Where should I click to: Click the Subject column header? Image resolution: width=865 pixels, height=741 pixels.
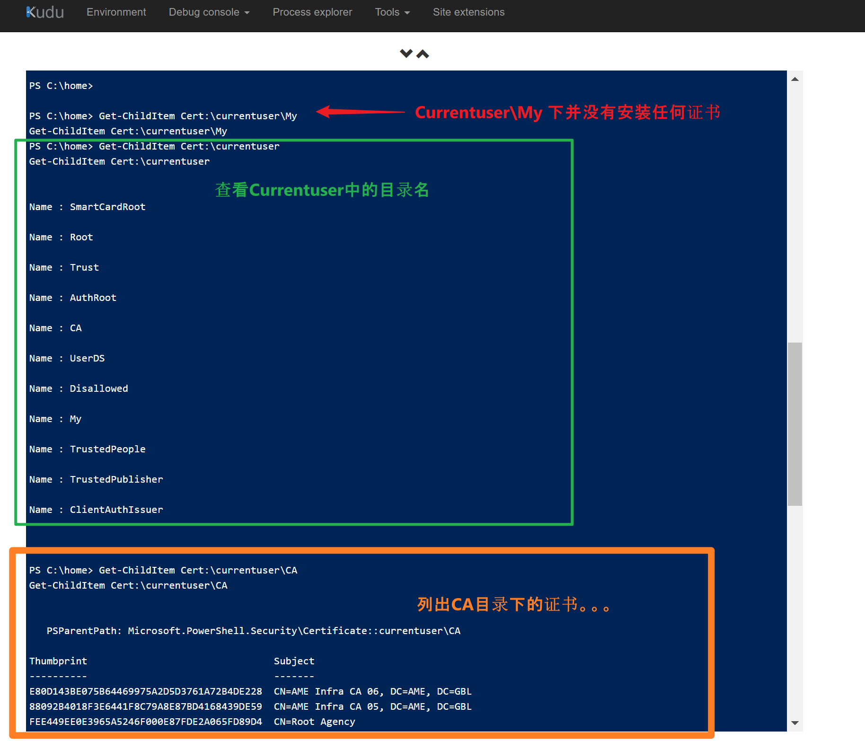pyautogui.click(x=294, y=661)
